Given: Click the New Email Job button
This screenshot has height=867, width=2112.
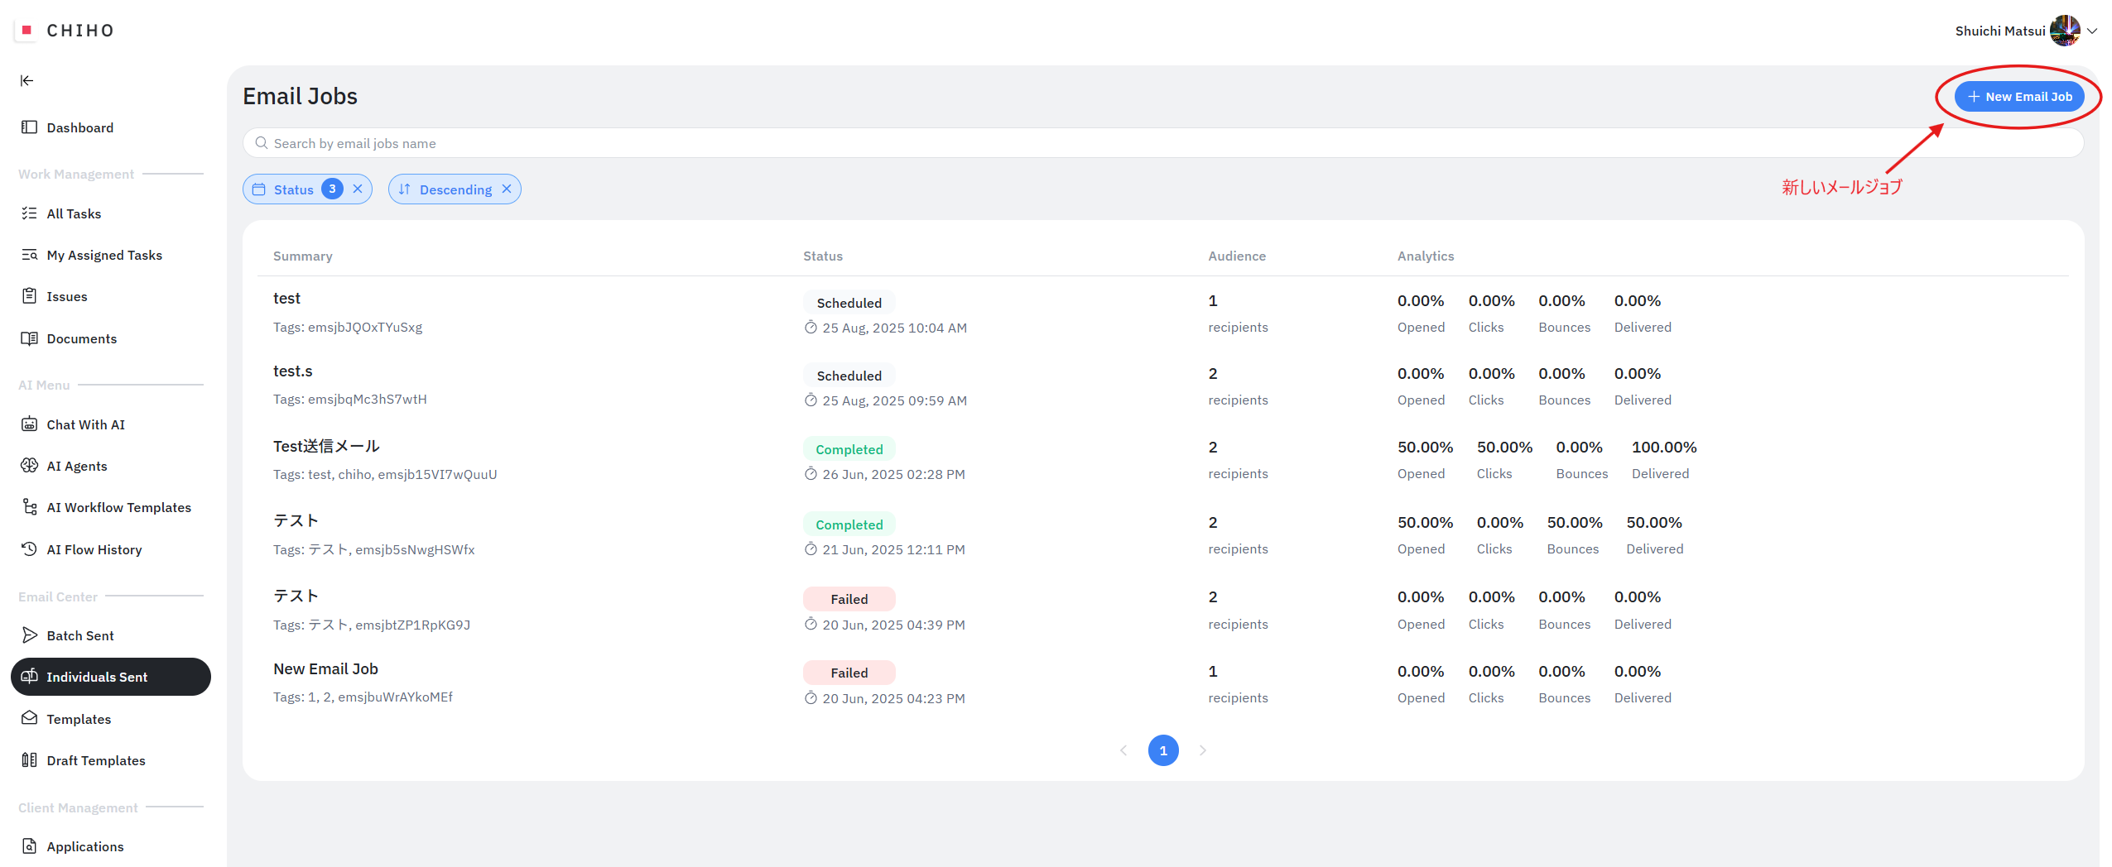Looking at the screenshot, I should pyautogui.click(x=2019, y=97).
